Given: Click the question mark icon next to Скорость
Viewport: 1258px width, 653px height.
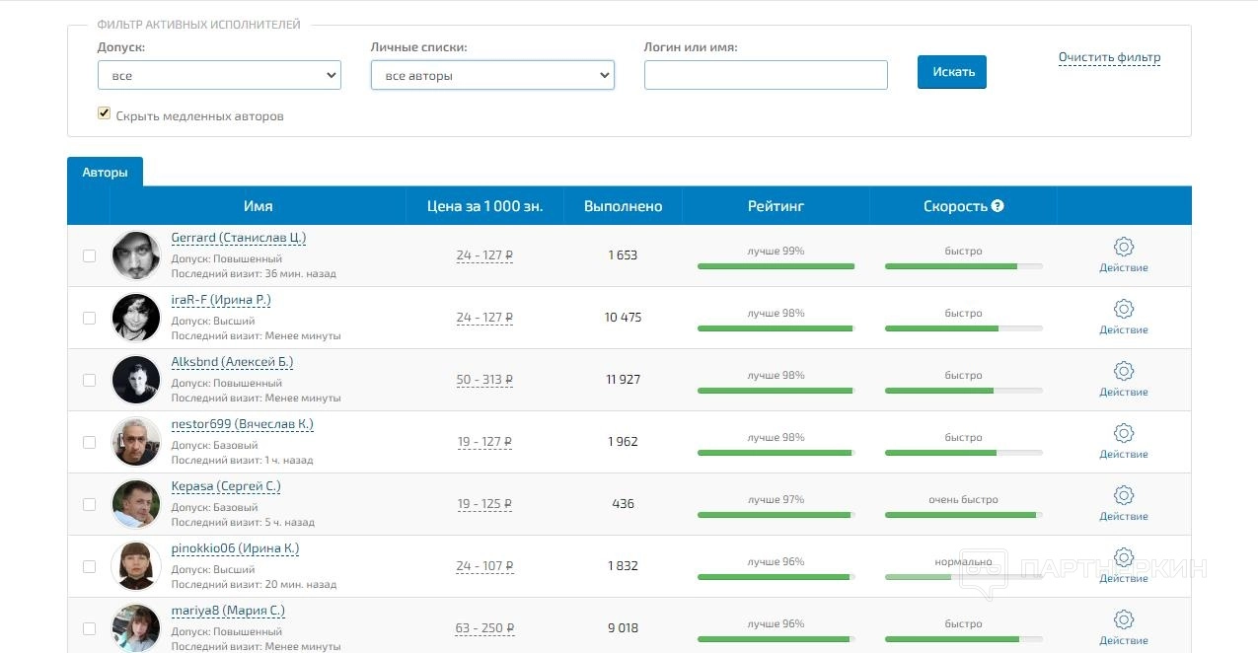Looking at the screenshot, I should pyautogui.click(x=998, y=206).
